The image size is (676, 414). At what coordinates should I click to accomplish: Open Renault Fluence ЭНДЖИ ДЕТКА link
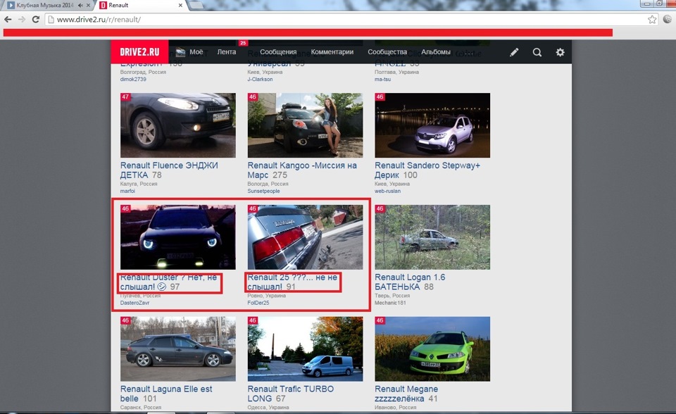[169, 170]
